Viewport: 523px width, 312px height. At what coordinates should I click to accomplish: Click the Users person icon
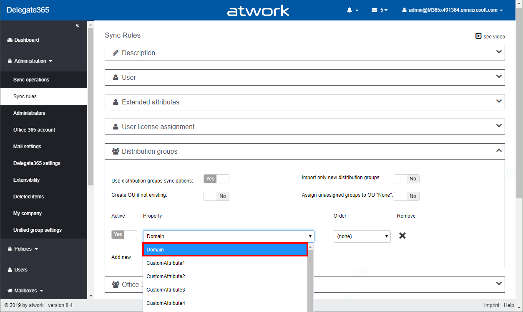pyautogui.click(x=10, y=270)
